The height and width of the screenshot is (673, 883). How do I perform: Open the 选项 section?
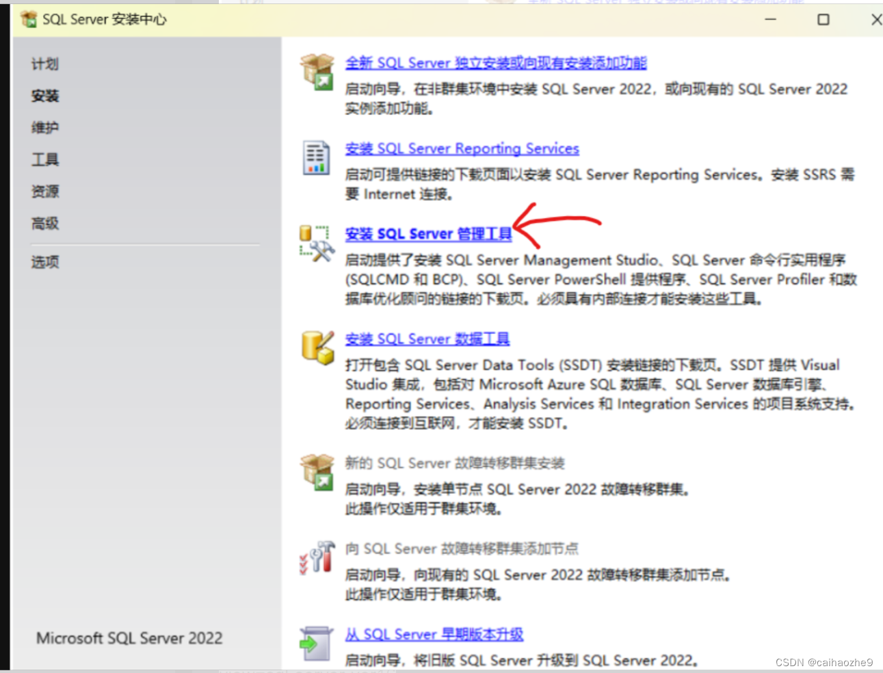pyautogui.click(x=44, y=261)
